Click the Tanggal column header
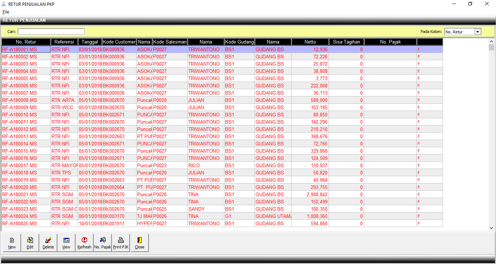Screen dimensions: 496x264 pos(90,42)
